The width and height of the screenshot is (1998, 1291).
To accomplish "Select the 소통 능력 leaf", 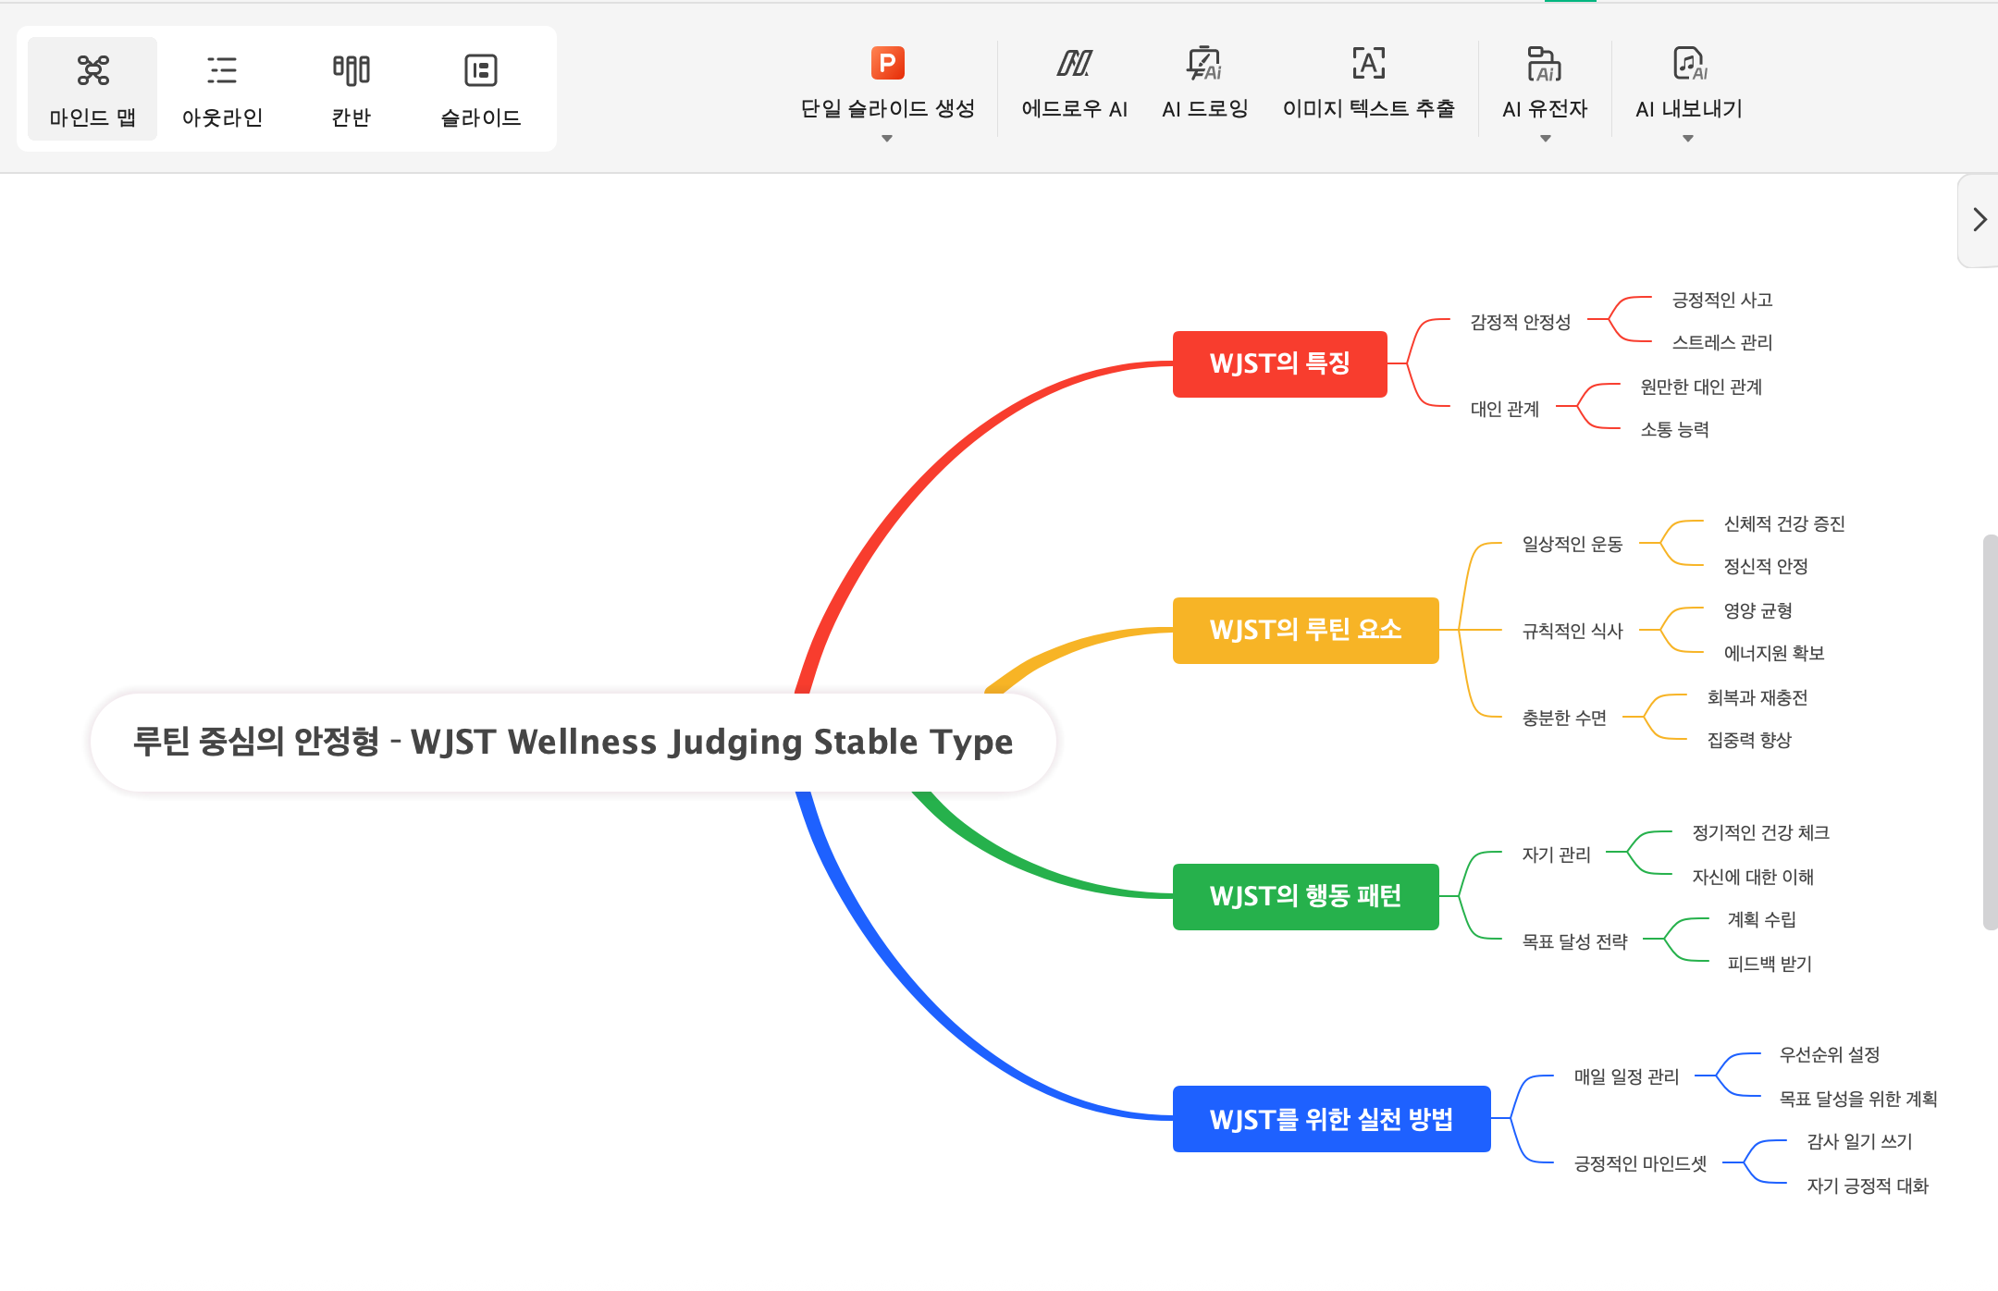I will click(x=1675, y=429).
